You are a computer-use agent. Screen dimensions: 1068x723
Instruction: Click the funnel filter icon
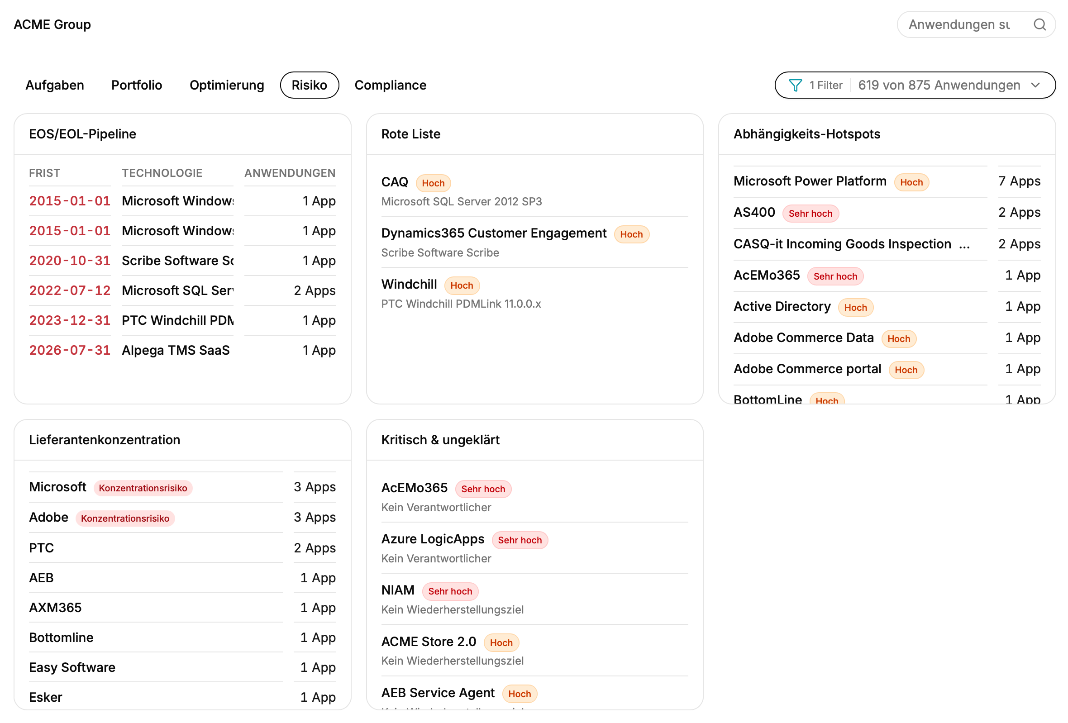pyautogui.click(x=795, y=85)
